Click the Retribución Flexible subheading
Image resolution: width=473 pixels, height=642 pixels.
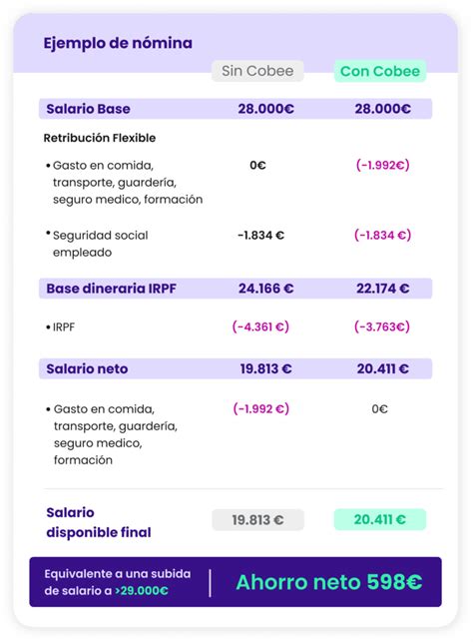point(100,138)
